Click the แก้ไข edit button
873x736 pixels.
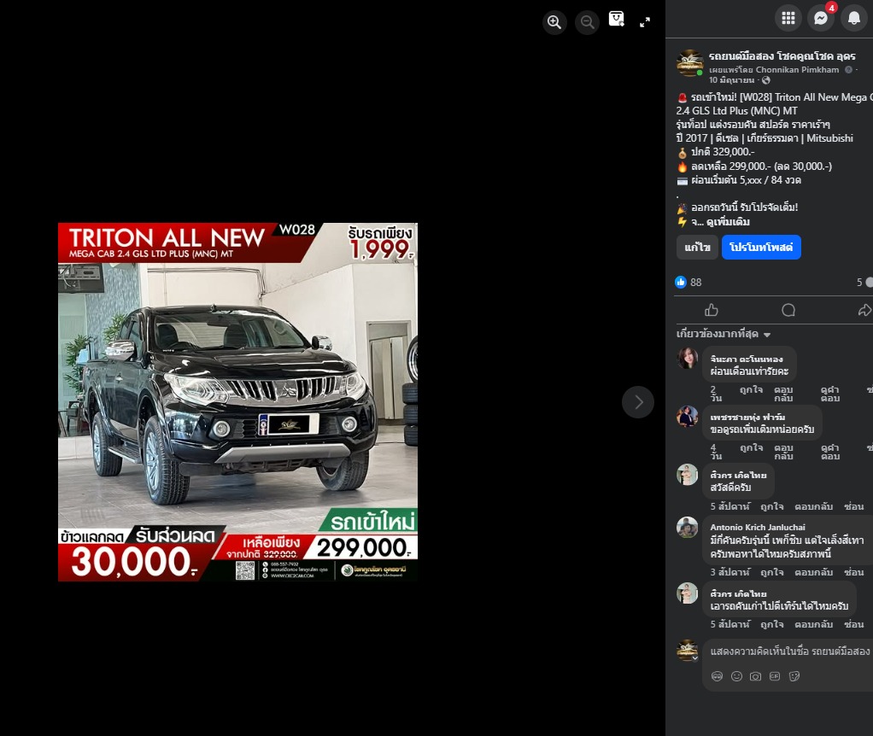[698, 247]
